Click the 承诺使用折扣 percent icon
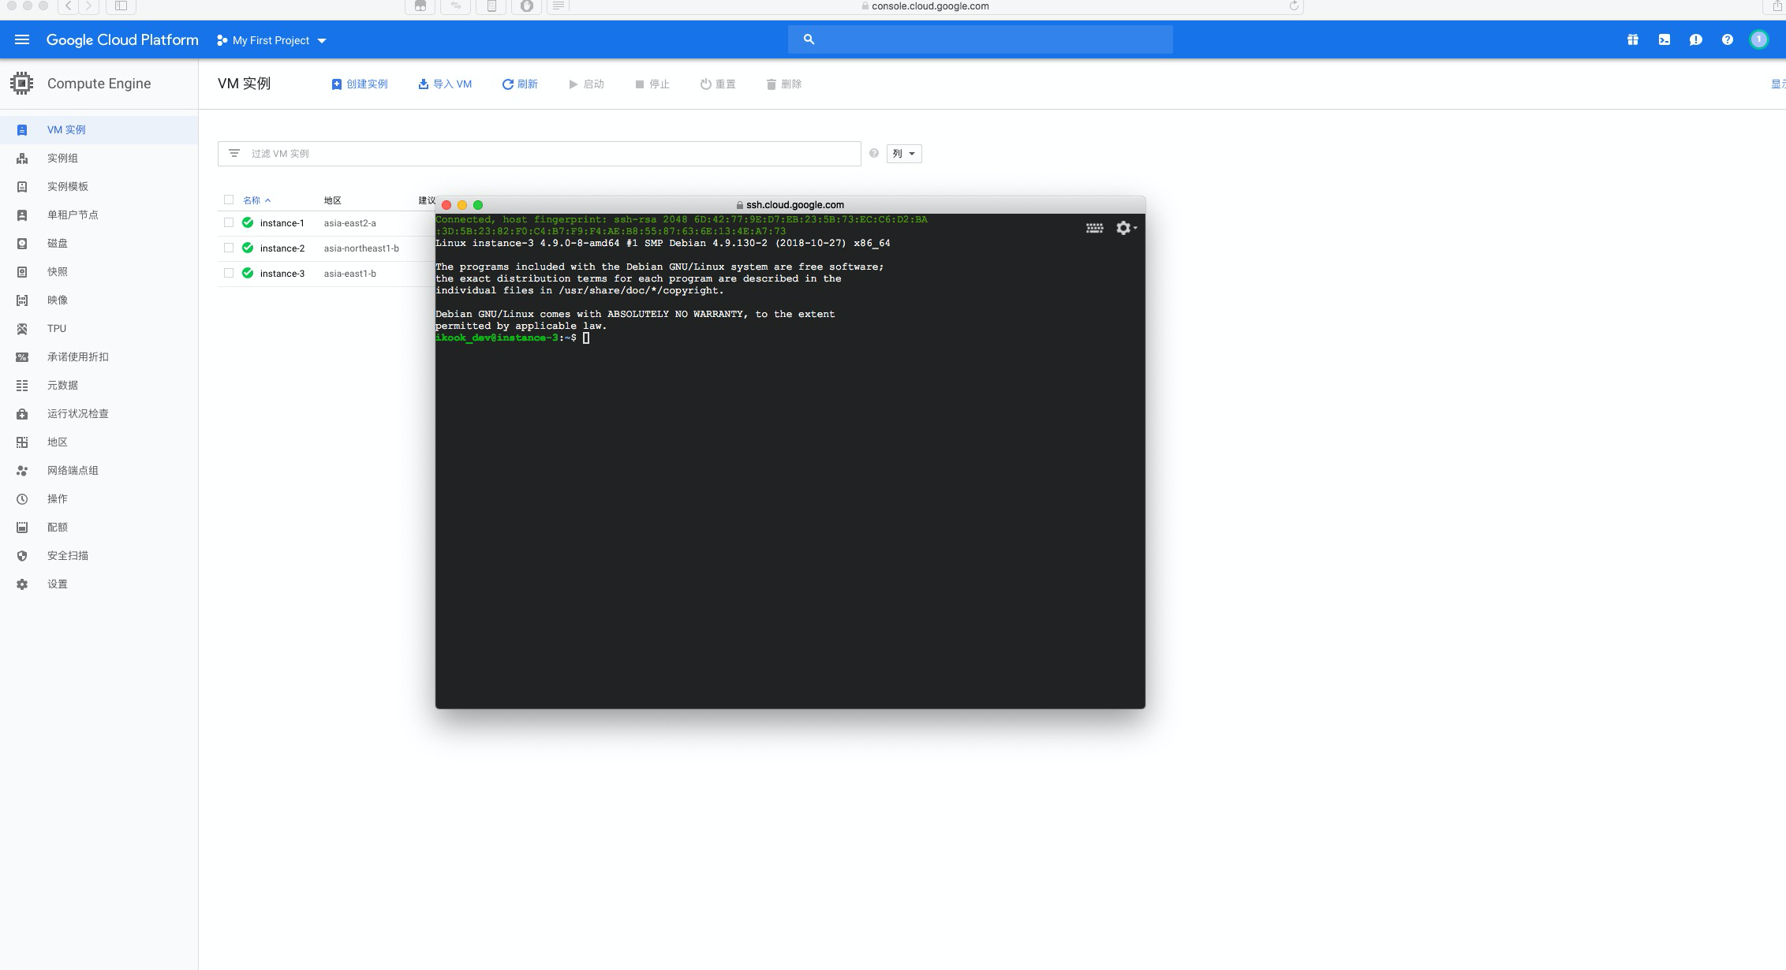The width and height of the screenshot is (1786, 970). pos(22,357)
